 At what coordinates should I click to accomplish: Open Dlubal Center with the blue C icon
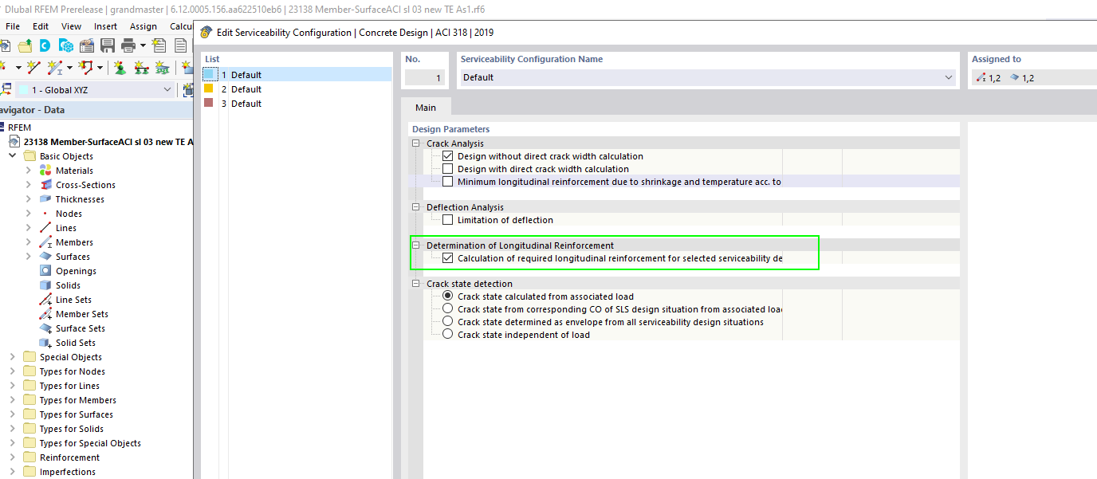pyautogui.click(x=45, y=45)
